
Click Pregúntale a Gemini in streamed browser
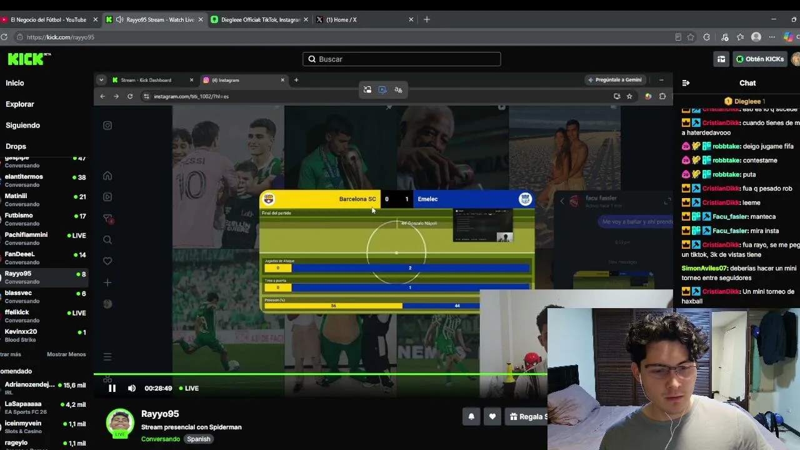coord(615,80)
